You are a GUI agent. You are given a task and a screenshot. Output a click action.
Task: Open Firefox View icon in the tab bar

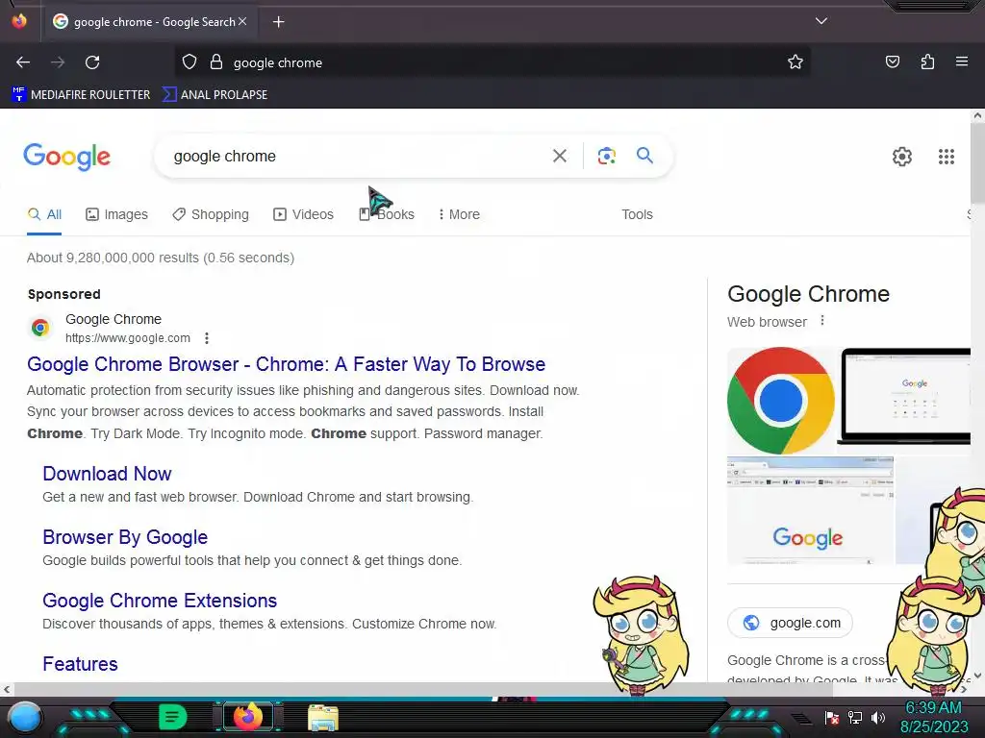tap(19, 21)
